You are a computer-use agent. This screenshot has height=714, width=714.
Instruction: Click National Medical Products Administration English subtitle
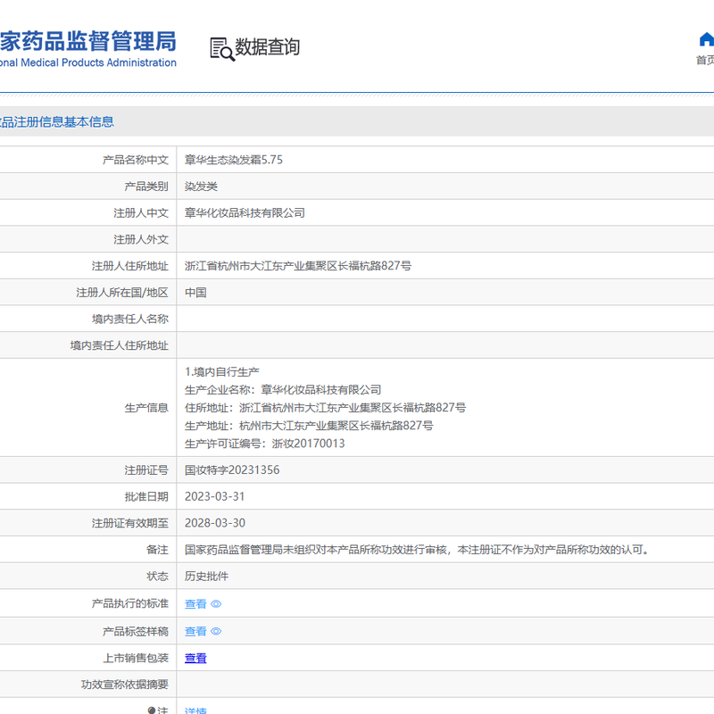[87, 62]
